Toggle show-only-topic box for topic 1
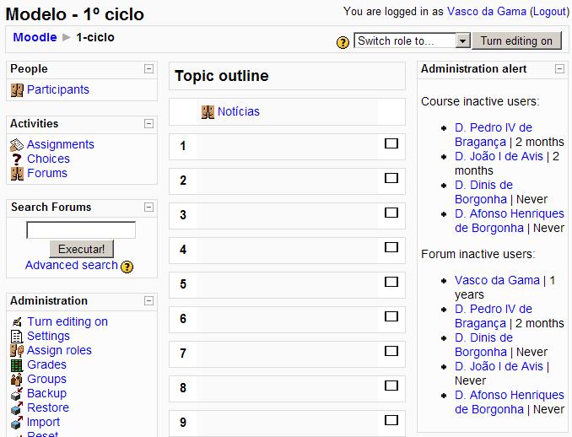The height and width of the screenshot is (437, 572). (391, 143)
